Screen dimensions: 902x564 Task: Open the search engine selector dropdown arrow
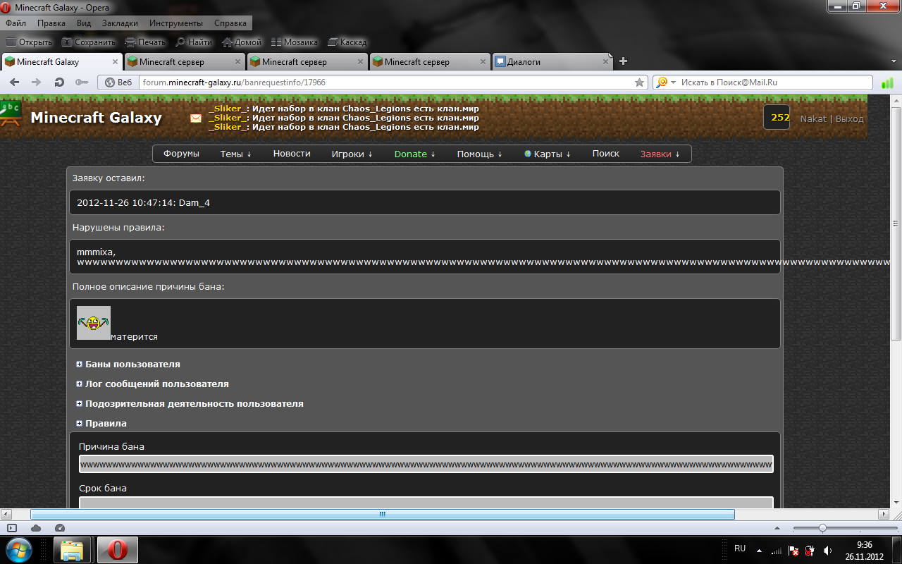[674, 82]
